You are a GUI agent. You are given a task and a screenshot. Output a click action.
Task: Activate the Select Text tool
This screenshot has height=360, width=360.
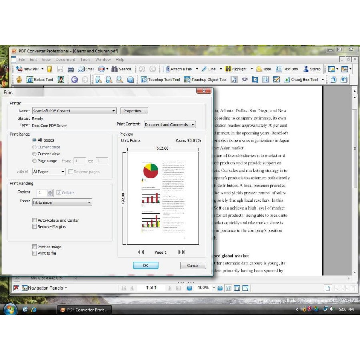coord(40,80)
